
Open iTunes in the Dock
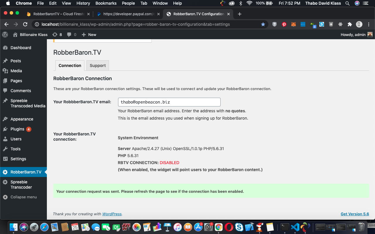178,227
